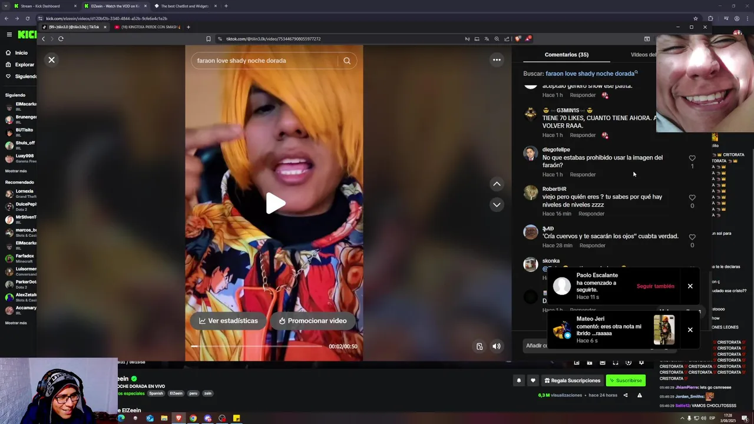Share the Kick VOD with share icon
Screen dimensions: 754x424
(x=625, y=395)
